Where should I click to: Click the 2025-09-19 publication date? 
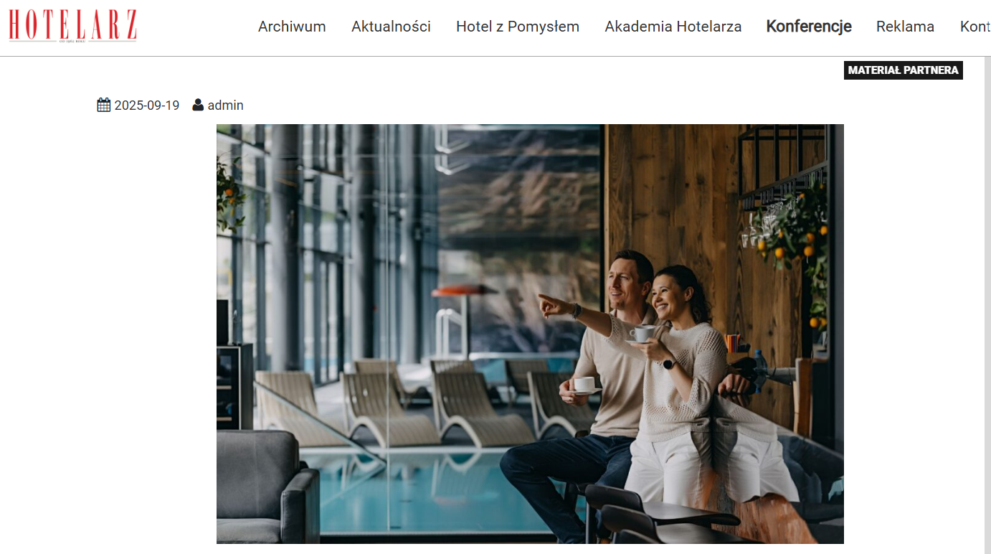point(147,105)
